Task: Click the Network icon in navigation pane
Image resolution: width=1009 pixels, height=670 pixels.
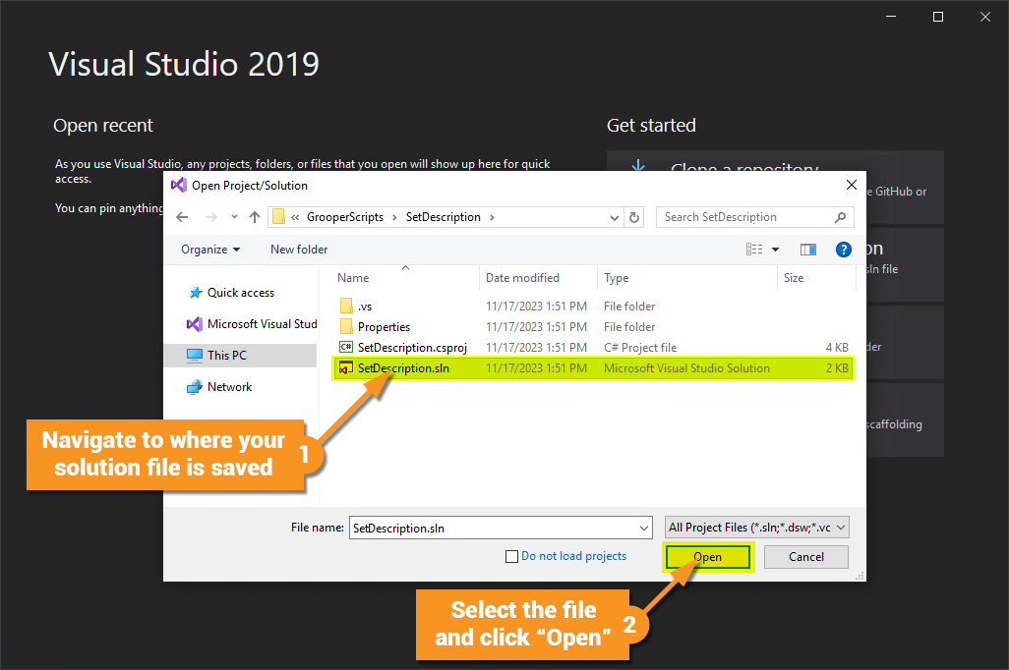Action: pos(195,387)
